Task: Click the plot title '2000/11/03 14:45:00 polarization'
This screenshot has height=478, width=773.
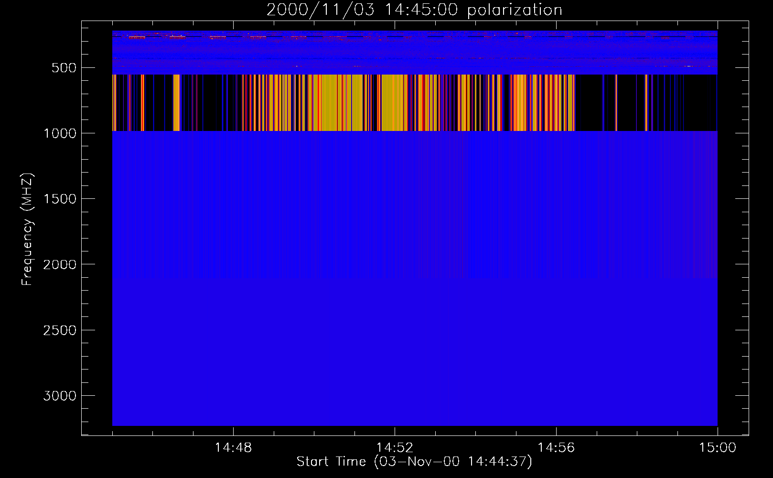Action: click(414, 10)
